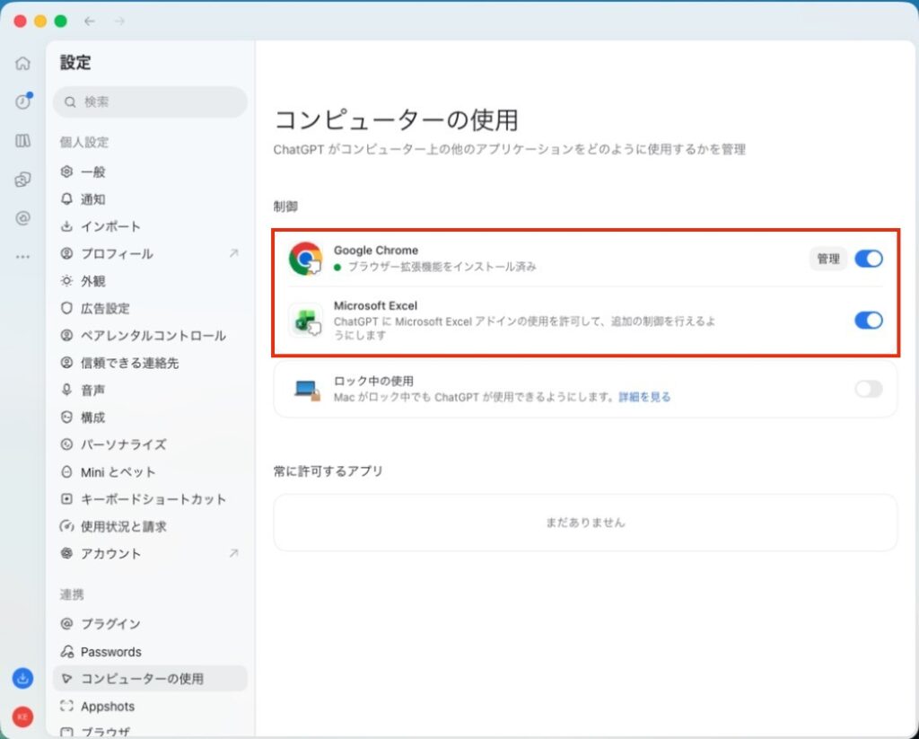Open パーソナライズ settings
The height and width of the screenshot is (739, 919).
coord(150,444)
